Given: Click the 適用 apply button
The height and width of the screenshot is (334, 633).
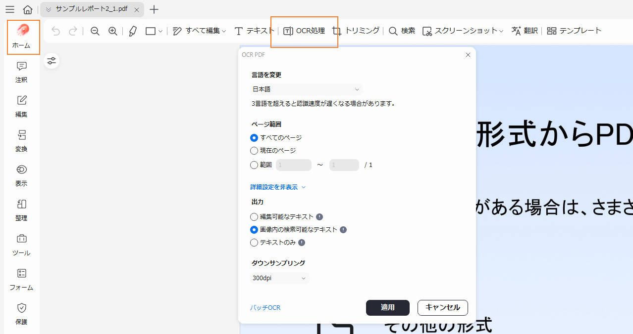Looking at the screenshot, I should click(x=387, y=307).
